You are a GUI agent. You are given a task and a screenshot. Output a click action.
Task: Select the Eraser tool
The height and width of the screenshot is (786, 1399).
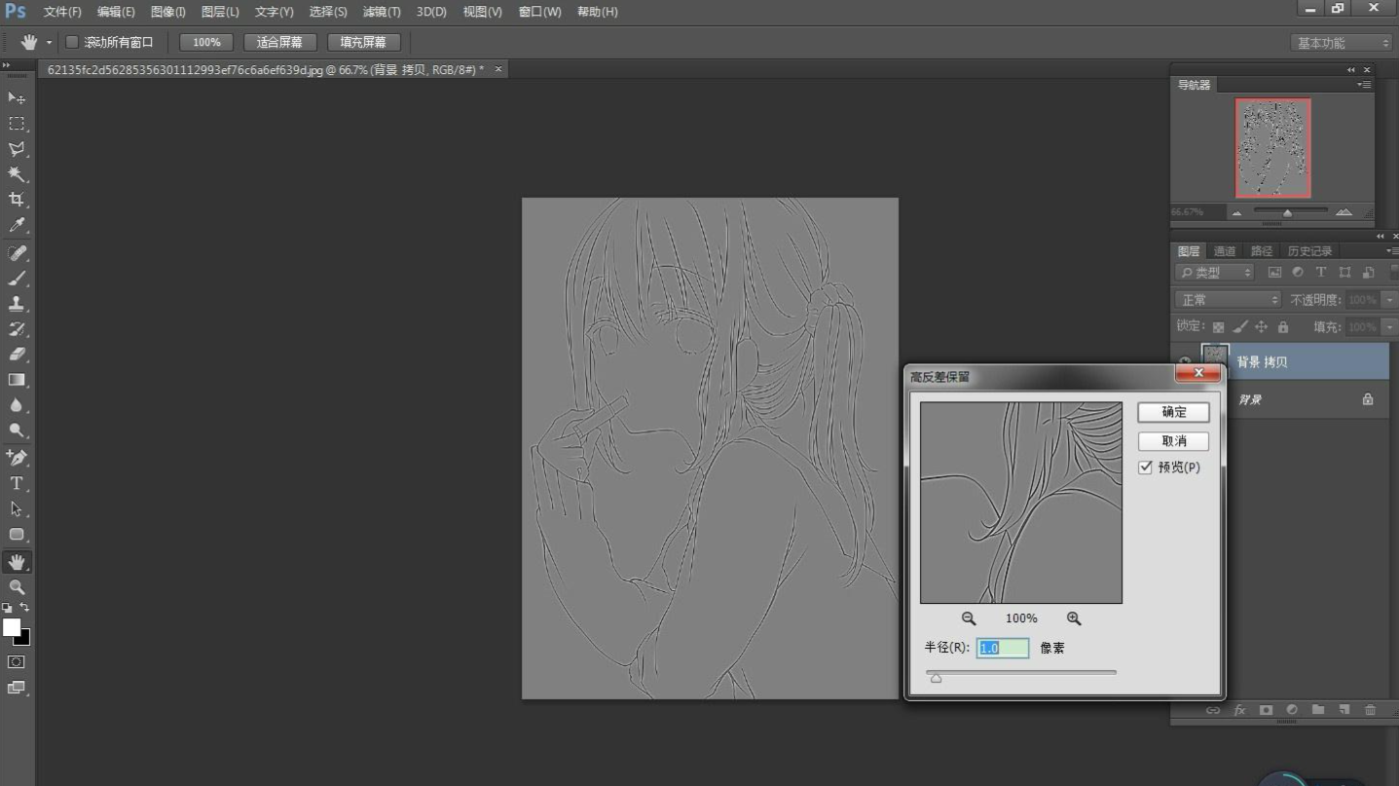click(17, 355)
